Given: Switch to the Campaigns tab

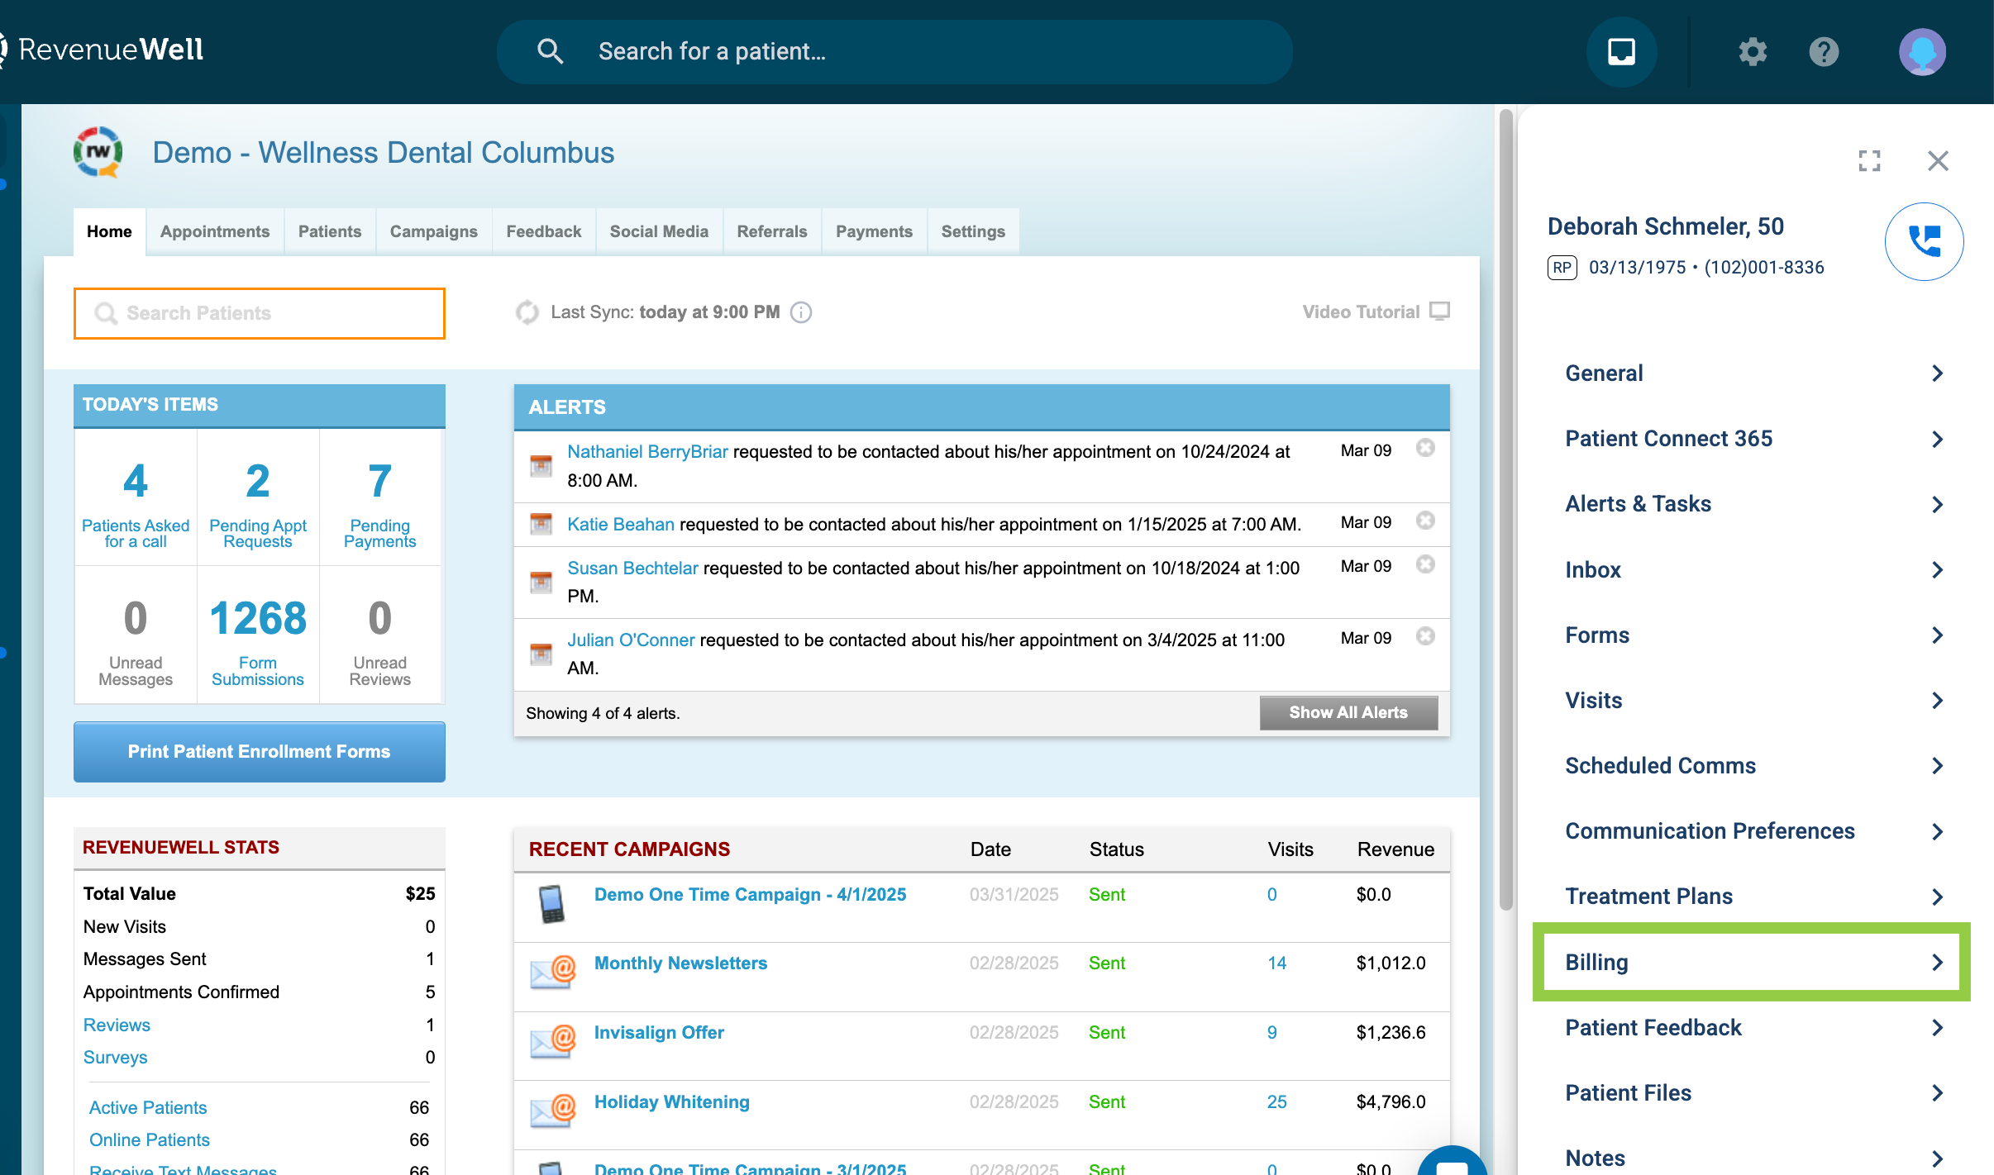Looking at the screenshot, I should coord(434,232).
